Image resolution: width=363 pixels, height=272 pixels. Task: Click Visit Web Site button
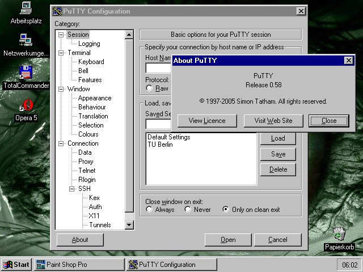point(273,121)
